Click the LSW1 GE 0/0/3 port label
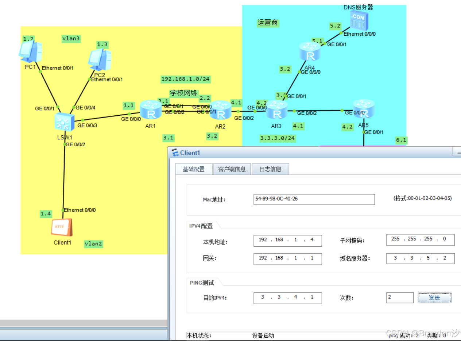The image size is (461, 341). (x=88, y=125)
